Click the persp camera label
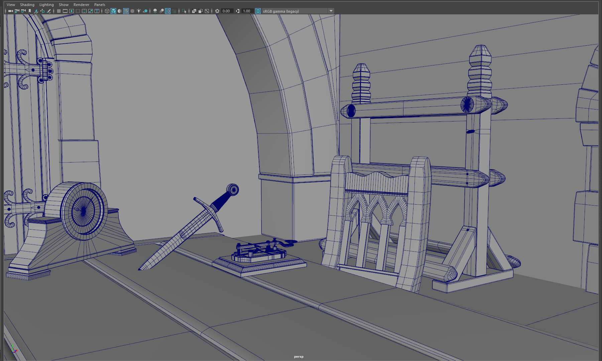 298,356
